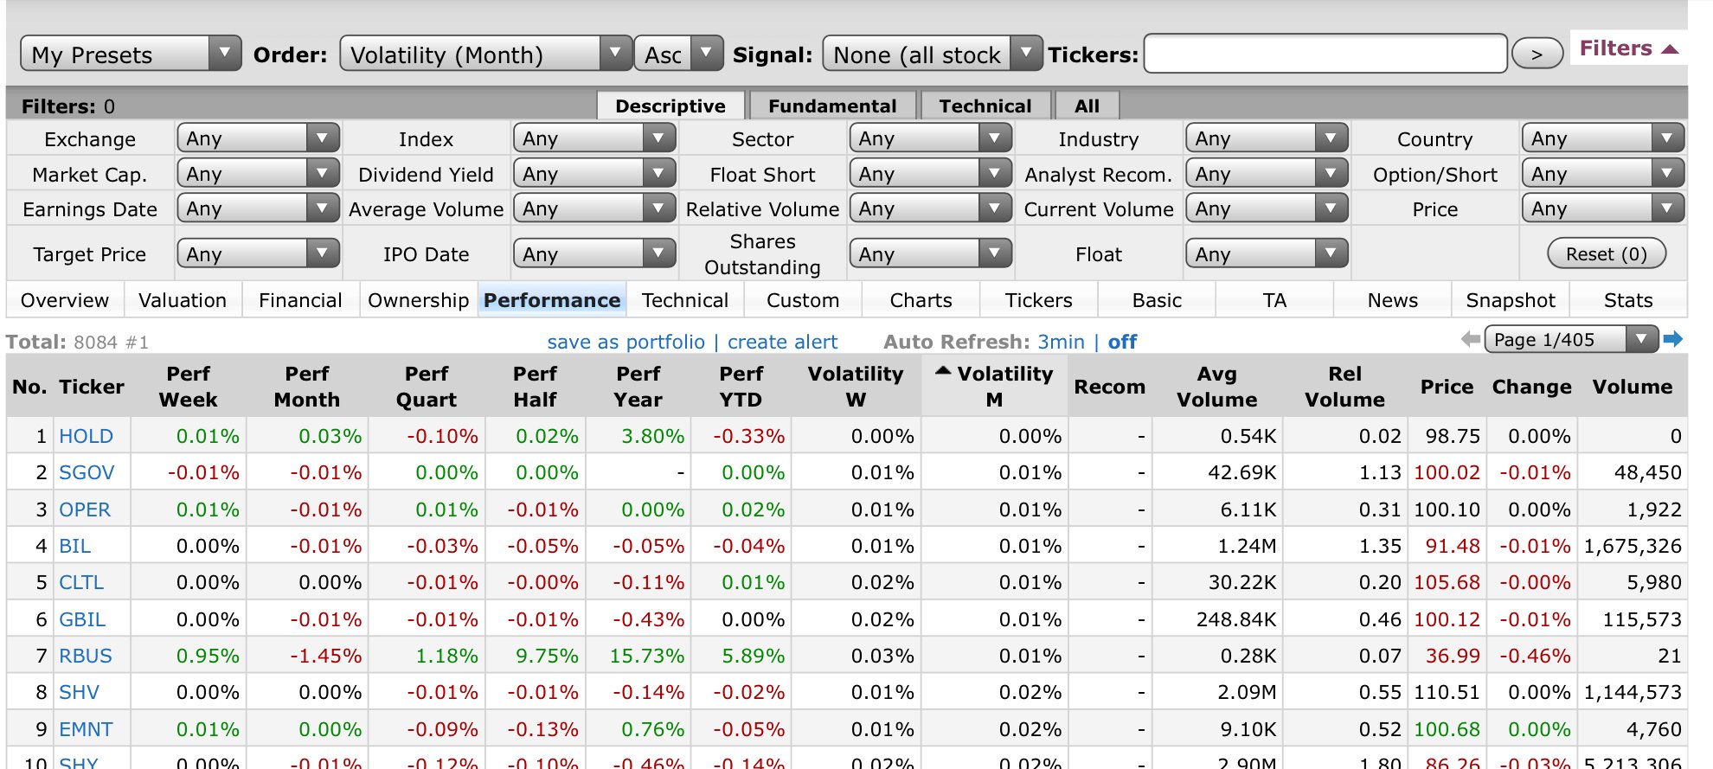This screenshot has width=1713, height=769.
Task: Go to previous page using left arrow
Action: click(1470, 339)
